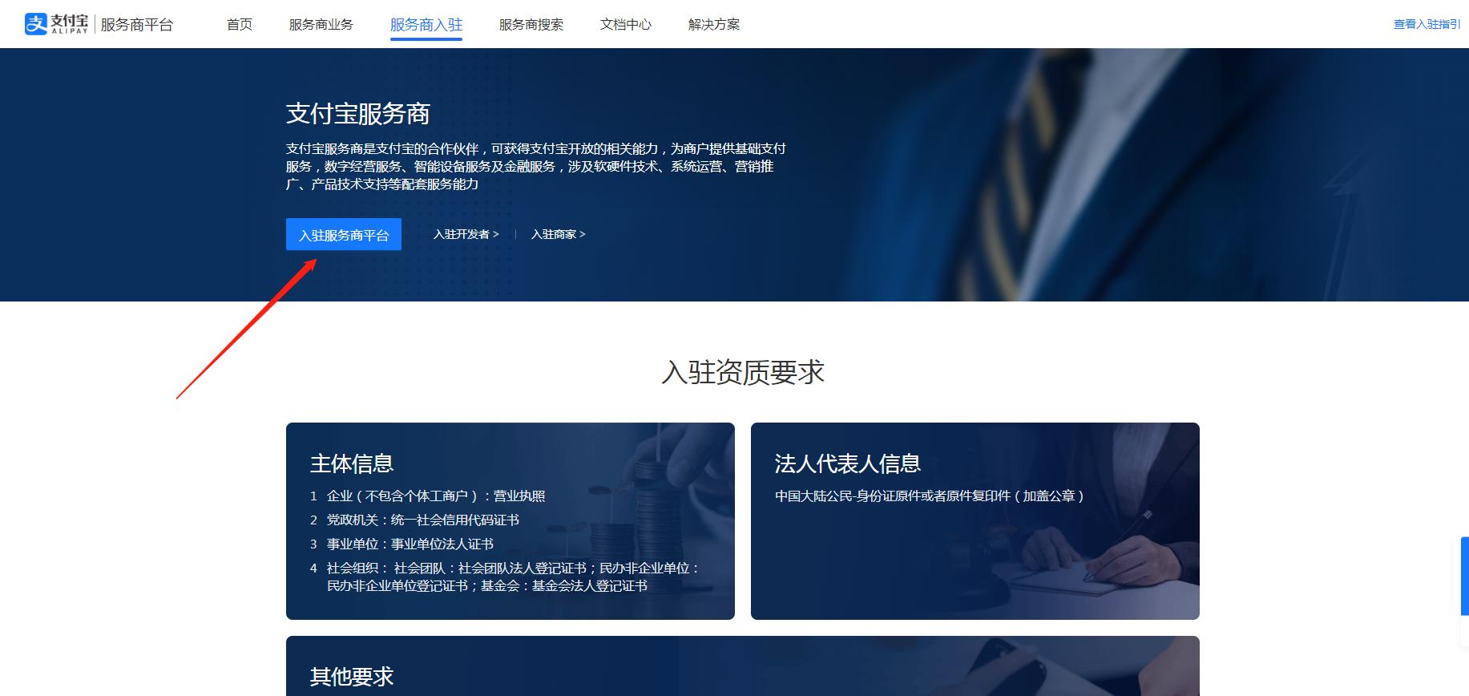
Task: Open the 服务商业务 menu item
Action: [x=321, y=25]
